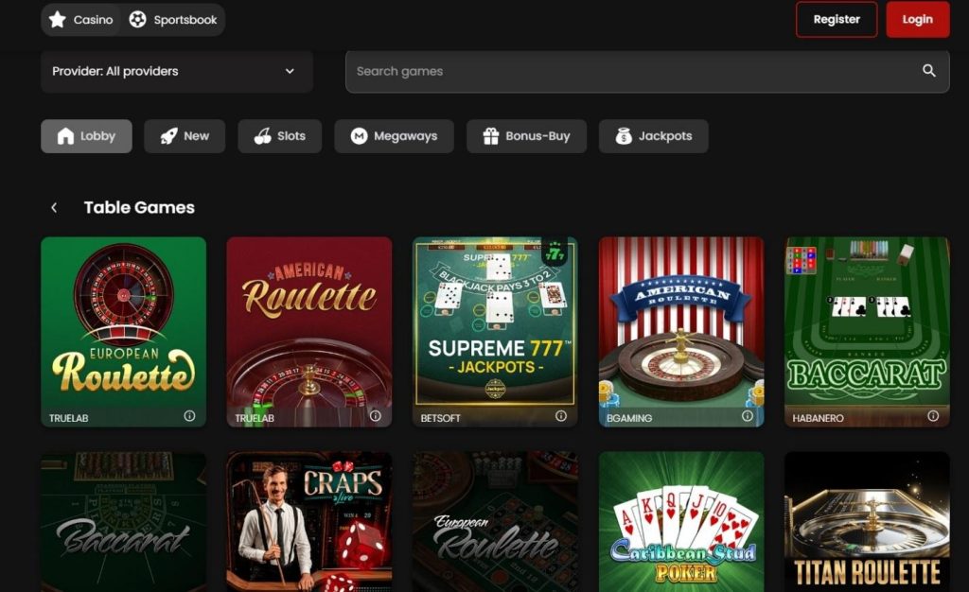Click the Register button

(837, 19)
